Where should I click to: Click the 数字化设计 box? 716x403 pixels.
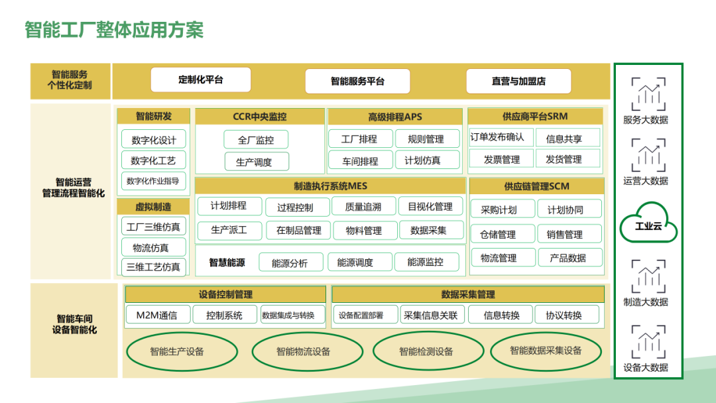(154, 140)
